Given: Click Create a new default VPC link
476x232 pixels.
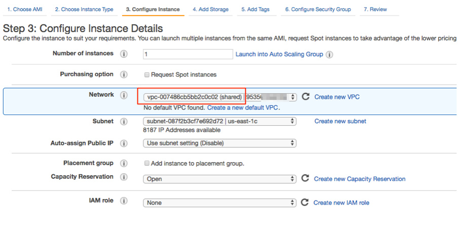Looking at the screenshot, I should point(243,108).
